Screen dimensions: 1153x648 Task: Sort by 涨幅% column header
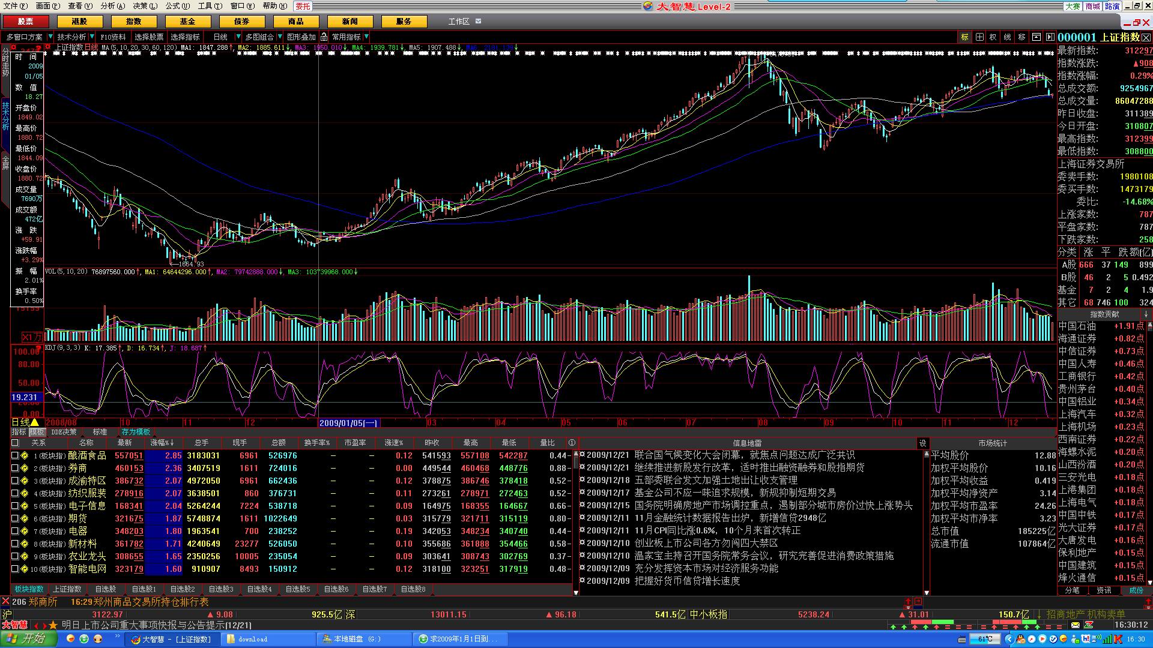coord(162,443)
